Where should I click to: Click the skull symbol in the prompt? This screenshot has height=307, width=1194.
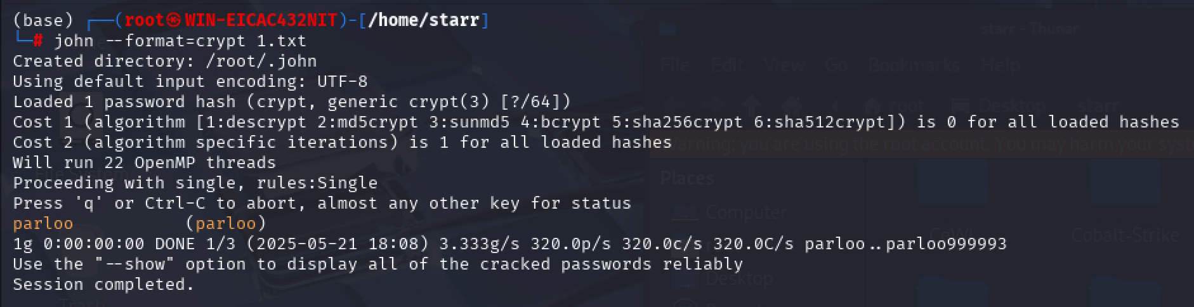(174, 20)
